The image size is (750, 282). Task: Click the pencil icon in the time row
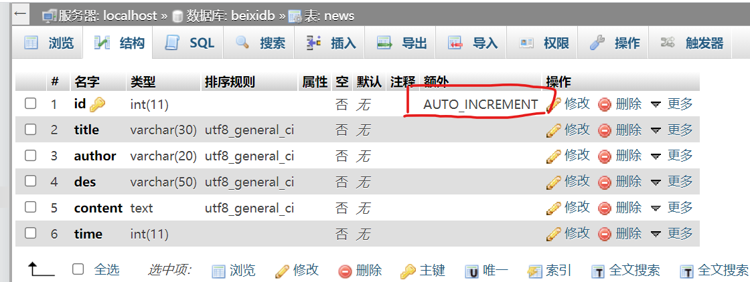point(553,234)
